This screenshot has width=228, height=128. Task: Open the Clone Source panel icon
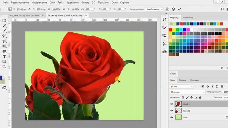[165, 35]
